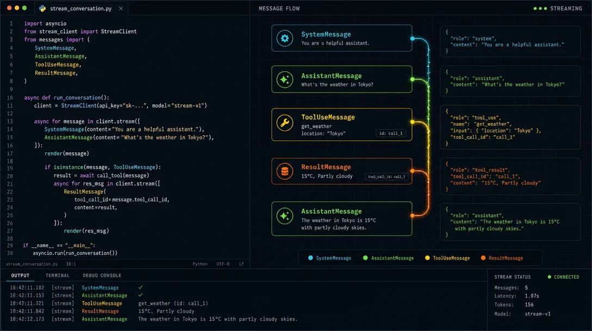This screenshot has height=331, width=592.
Task: Click the SystemMessage gear icon
Action: point(285,38)
